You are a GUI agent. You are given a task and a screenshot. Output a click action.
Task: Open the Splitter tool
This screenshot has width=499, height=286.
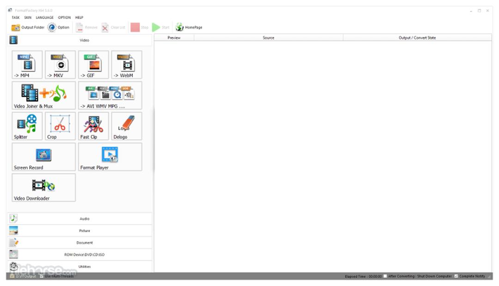tap(27, 126)
